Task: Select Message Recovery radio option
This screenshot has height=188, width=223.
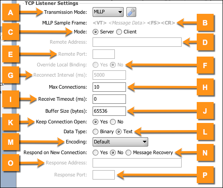Action: [x=129, y=153]
